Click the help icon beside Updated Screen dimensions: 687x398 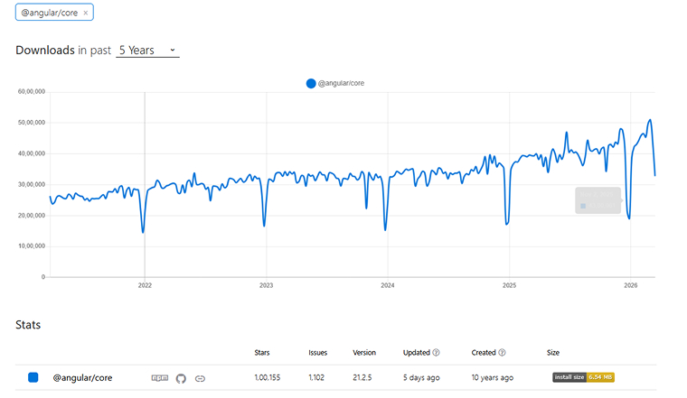tap(437, 353)
